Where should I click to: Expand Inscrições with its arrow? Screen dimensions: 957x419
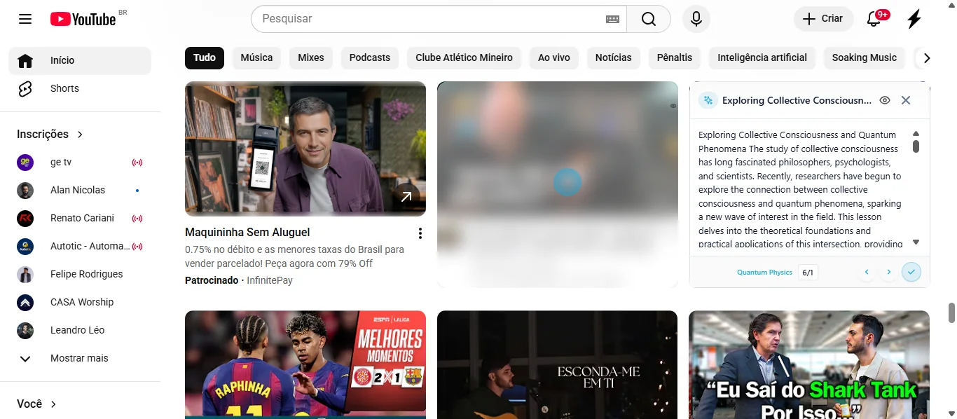pos(80,134)
